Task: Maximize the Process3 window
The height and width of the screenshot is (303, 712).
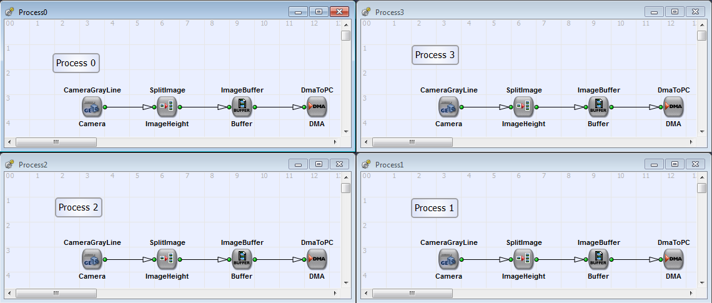Action: click(x=675, y=12)
